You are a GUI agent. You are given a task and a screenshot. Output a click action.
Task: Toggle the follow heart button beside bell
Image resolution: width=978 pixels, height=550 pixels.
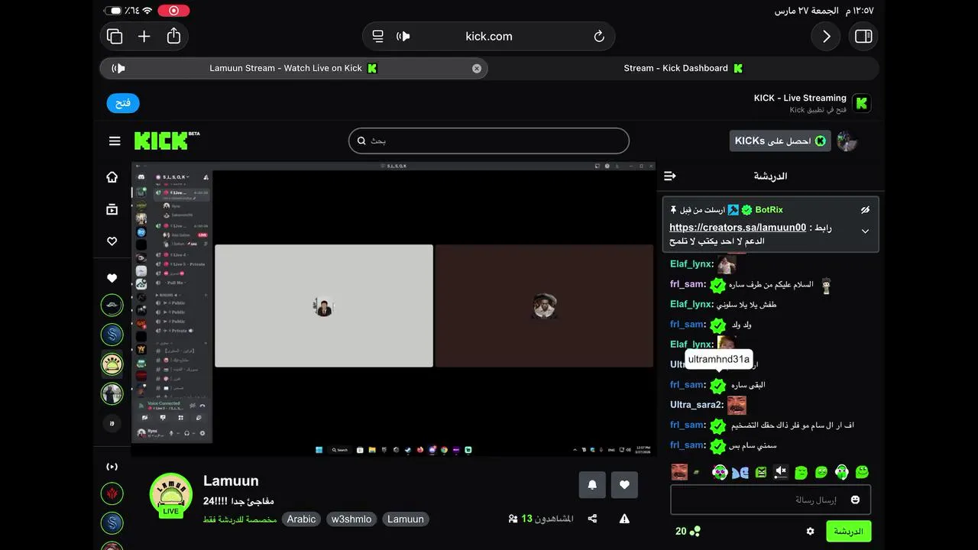click(x=624, y=484)
